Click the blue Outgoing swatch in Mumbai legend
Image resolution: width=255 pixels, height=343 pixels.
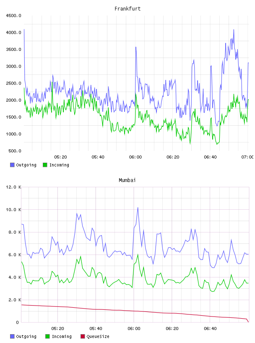point(12,336)
